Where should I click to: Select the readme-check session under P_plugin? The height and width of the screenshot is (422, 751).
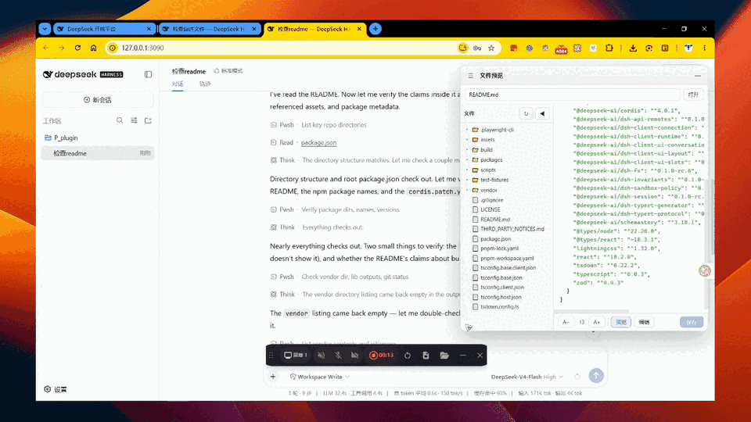pos(98,153)
